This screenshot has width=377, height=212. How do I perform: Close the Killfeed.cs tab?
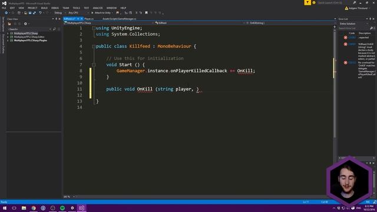[81, 19]
